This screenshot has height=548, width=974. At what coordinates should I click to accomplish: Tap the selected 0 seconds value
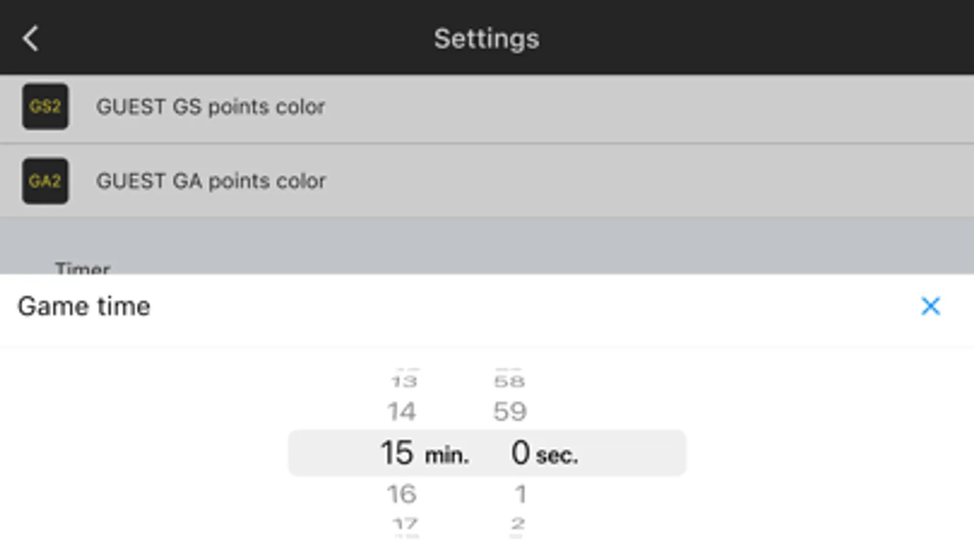pos(520,453)
